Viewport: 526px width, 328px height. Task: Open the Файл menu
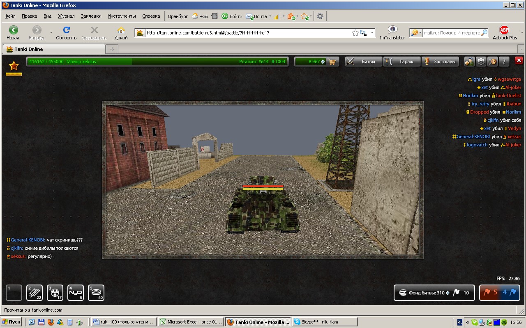[10, 16]
